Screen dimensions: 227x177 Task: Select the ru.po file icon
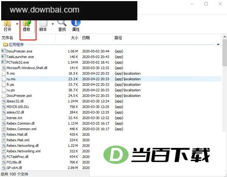(4, 90)
